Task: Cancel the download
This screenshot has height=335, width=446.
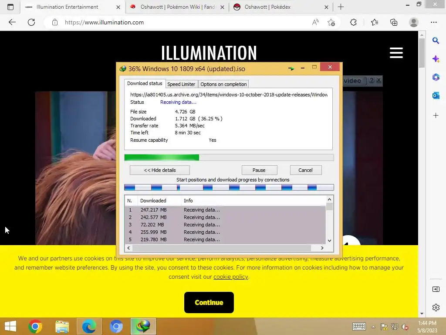Action: [x=305, y=170]
